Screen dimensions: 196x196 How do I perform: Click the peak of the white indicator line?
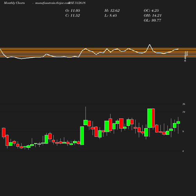[x=150, y=45]
